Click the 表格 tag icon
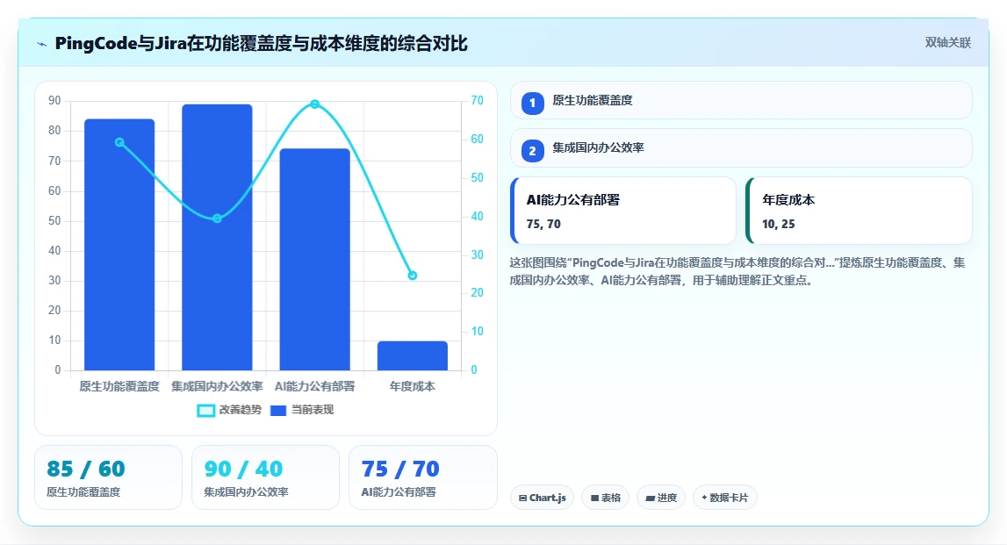 point(594,498)
